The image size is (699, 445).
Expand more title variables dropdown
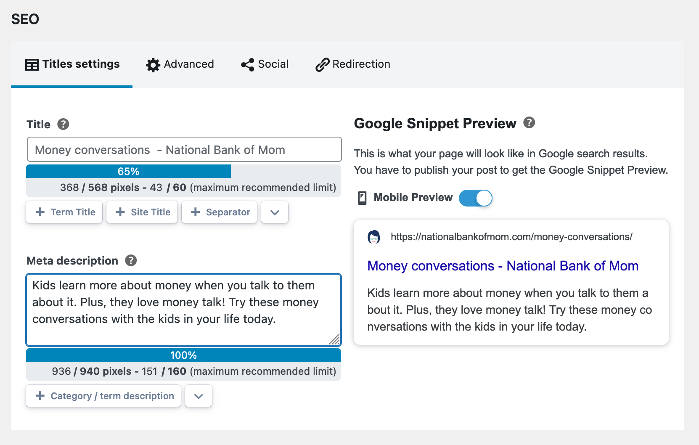275,212
